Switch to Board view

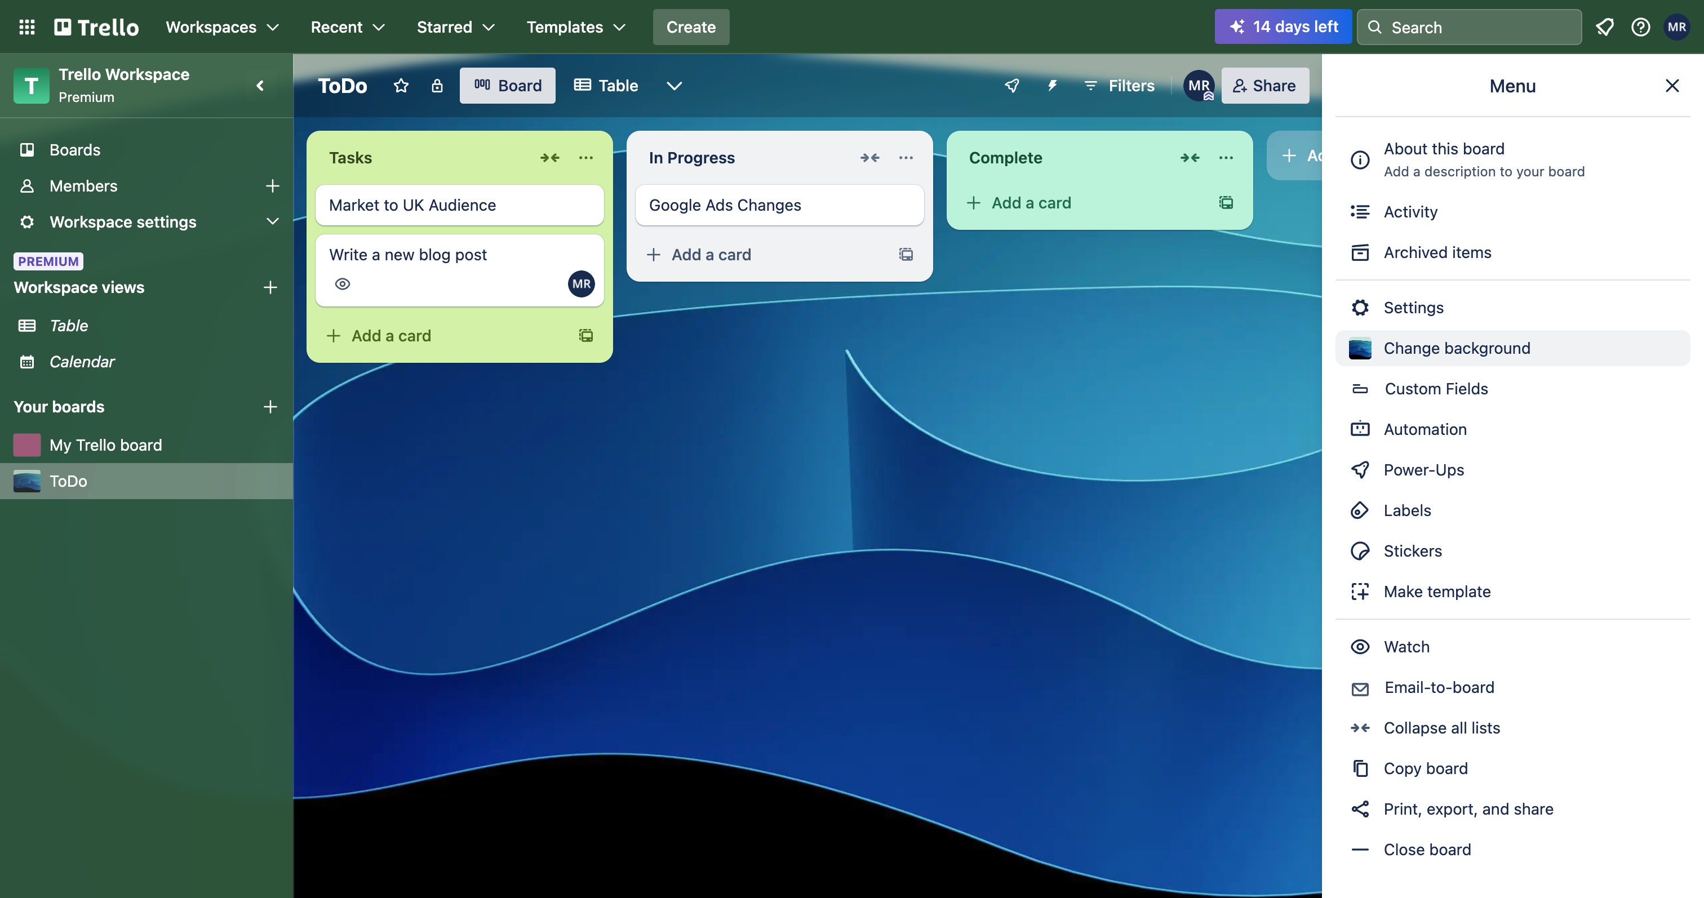[x=507, y=85]
